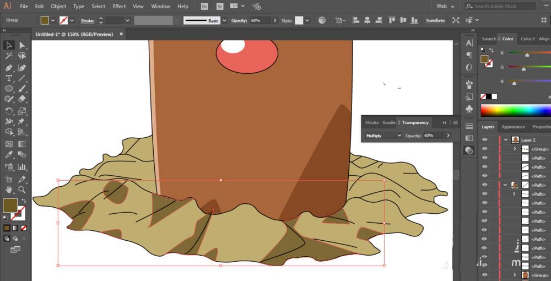551x281 pixels.
Task: Select the Type tool
Action: (x=9, y=78)
